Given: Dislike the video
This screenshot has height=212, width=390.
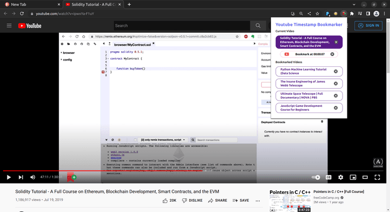Looking at the screenshot, I should pos(192,201).
